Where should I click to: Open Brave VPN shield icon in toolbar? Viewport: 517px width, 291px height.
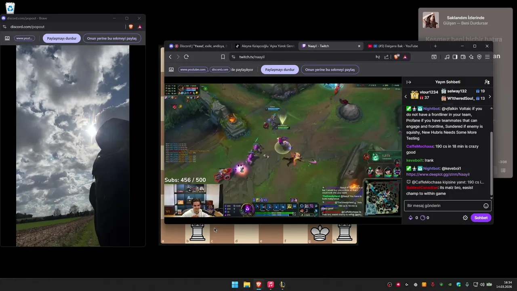pos(479,57)
